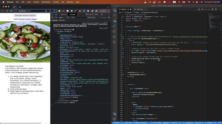
Task: Click the Generate Random Recipe button
Action: 25,15
